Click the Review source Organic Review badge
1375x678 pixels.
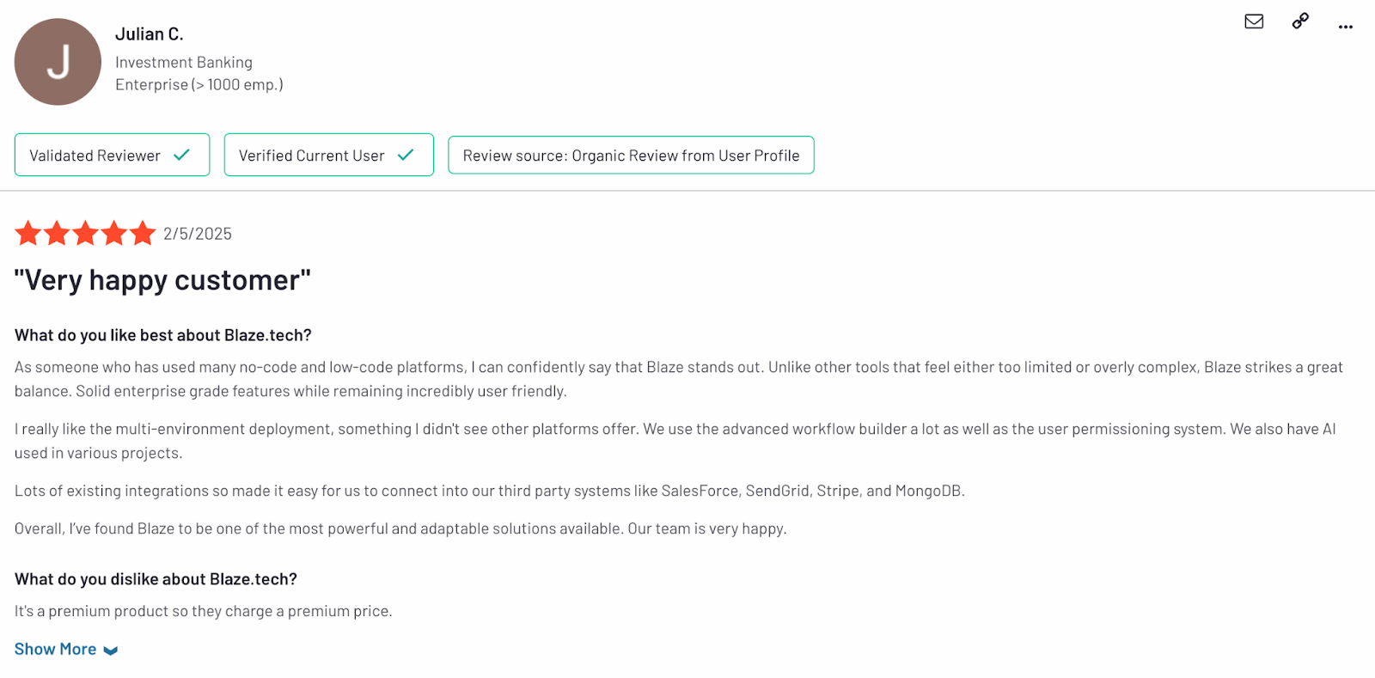(x=631, y=155)
